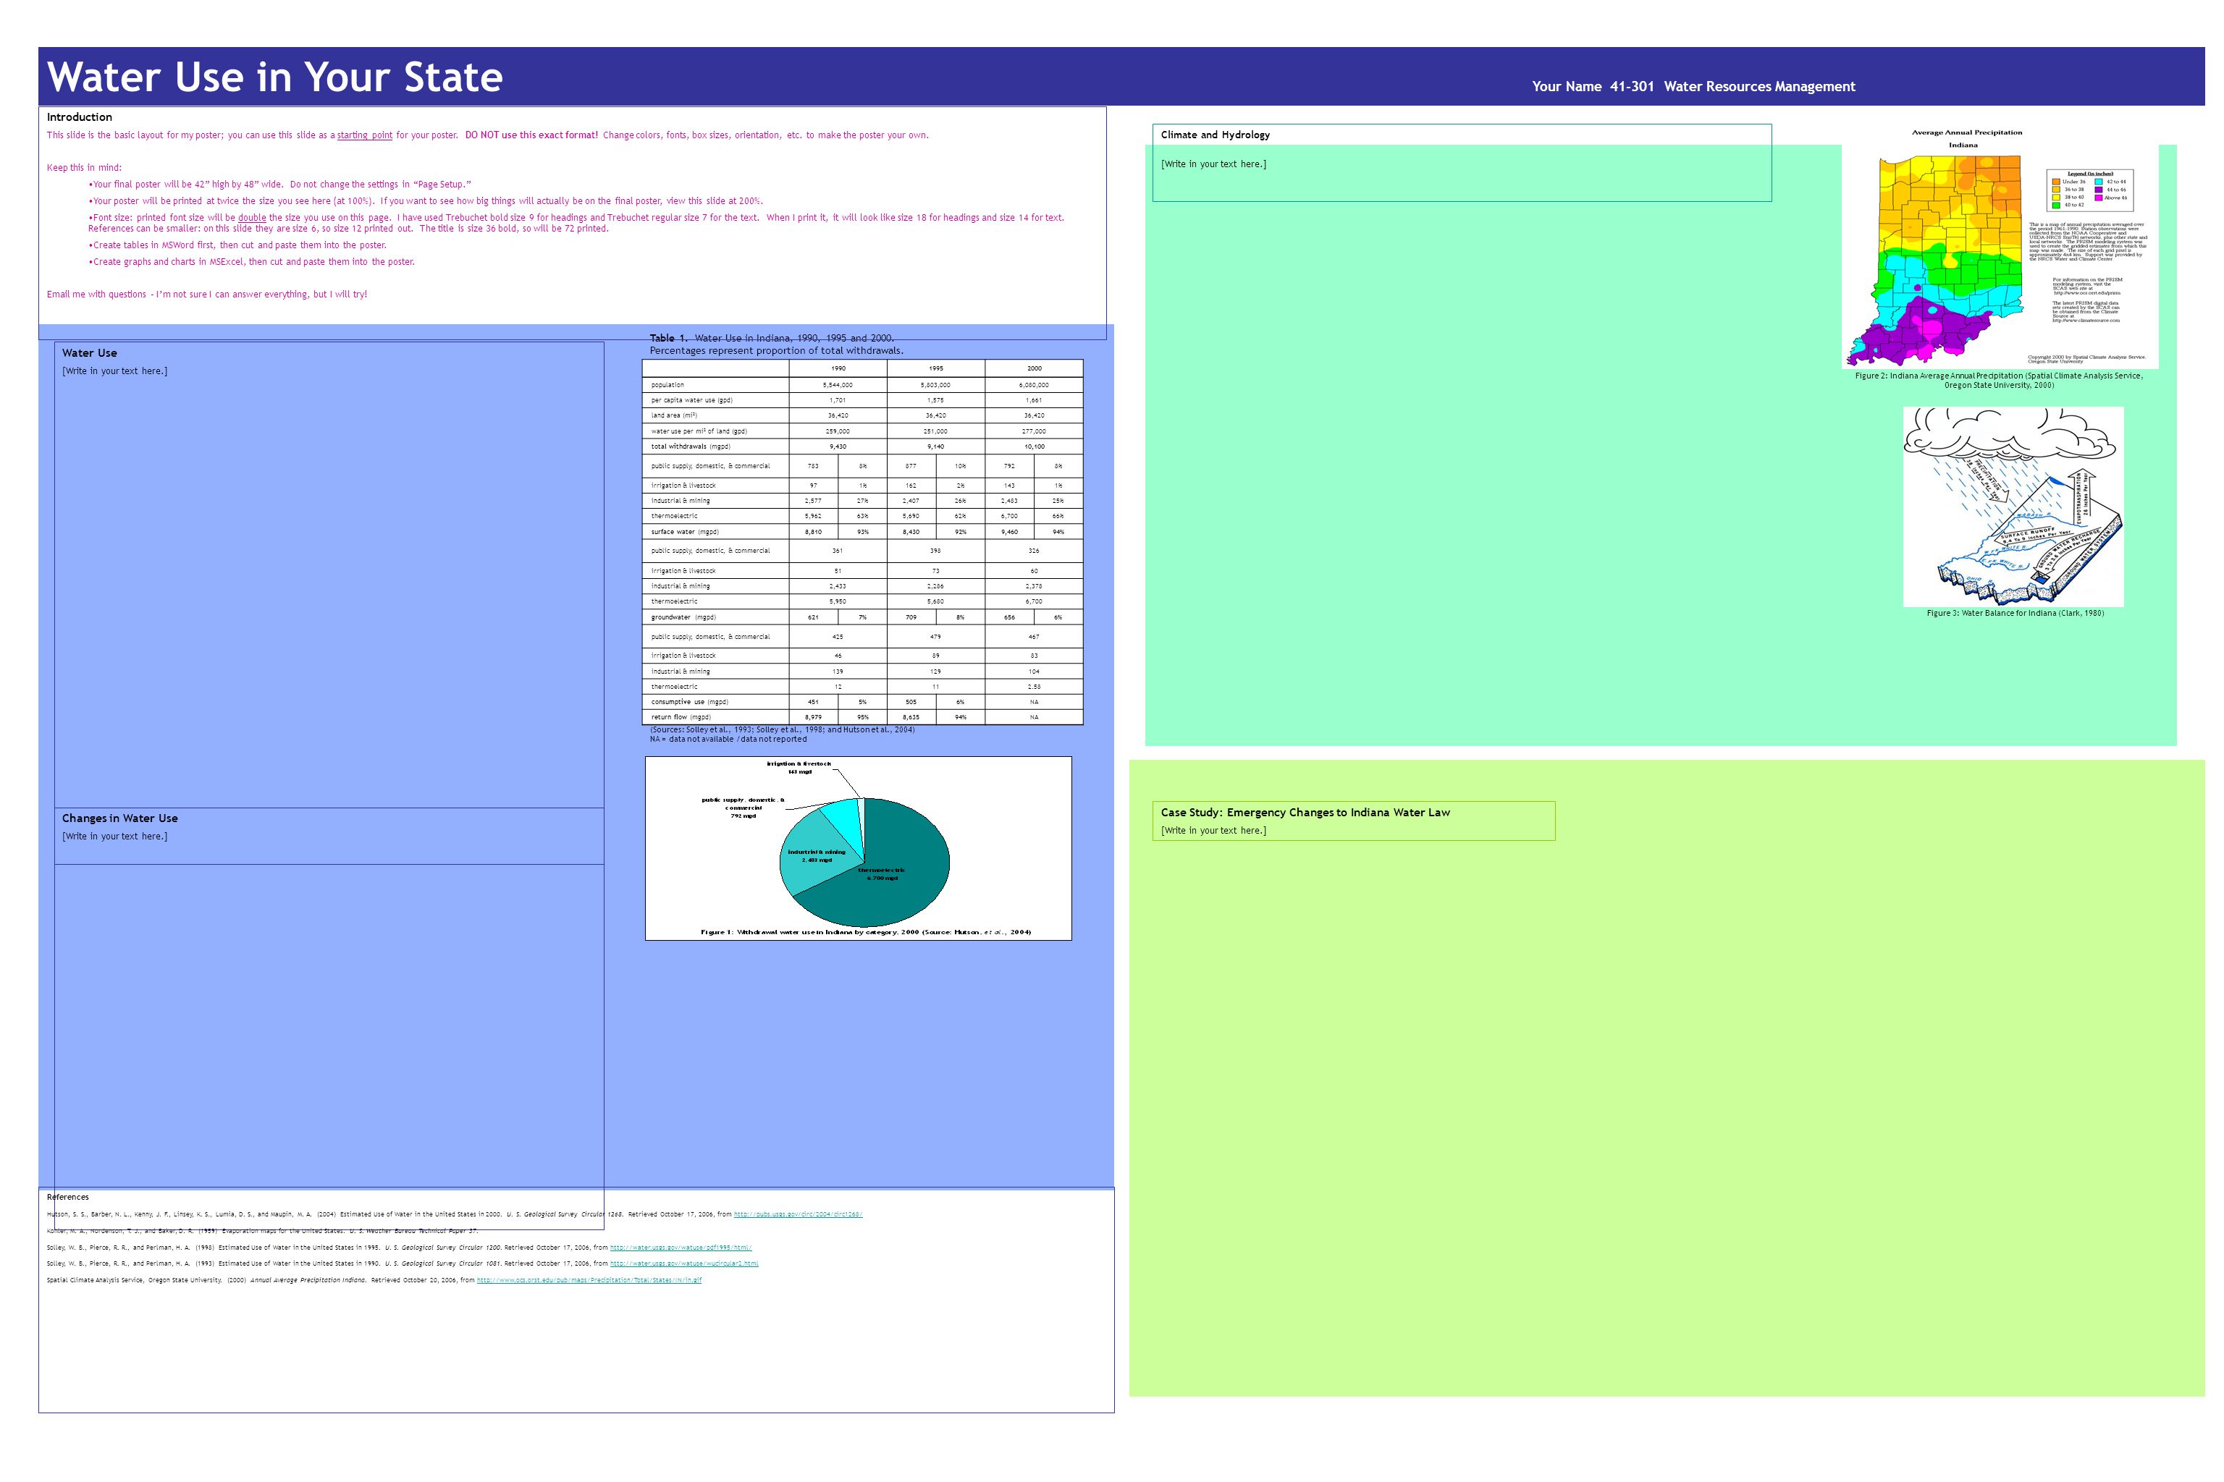The width and height of the screenshot is (2224, 1482).
Task: Click the '9,430' total withdrawals cell
Action: pyautogui.click(x=839, y=446)
